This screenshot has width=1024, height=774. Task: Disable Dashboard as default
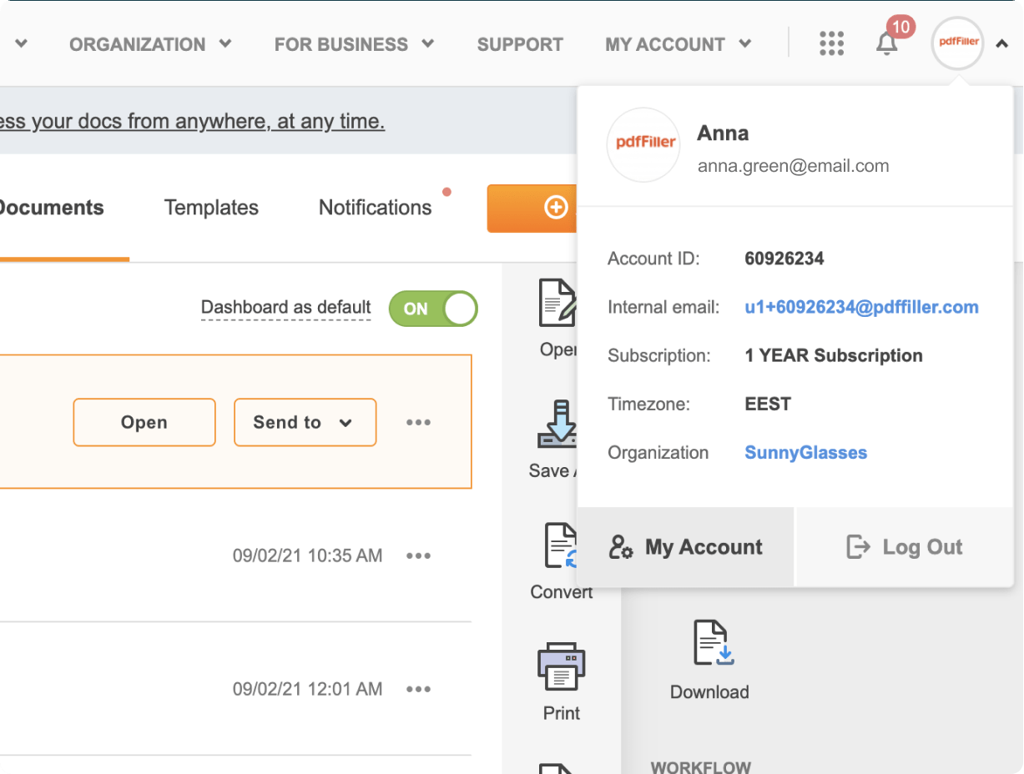(x=432, y=309)
